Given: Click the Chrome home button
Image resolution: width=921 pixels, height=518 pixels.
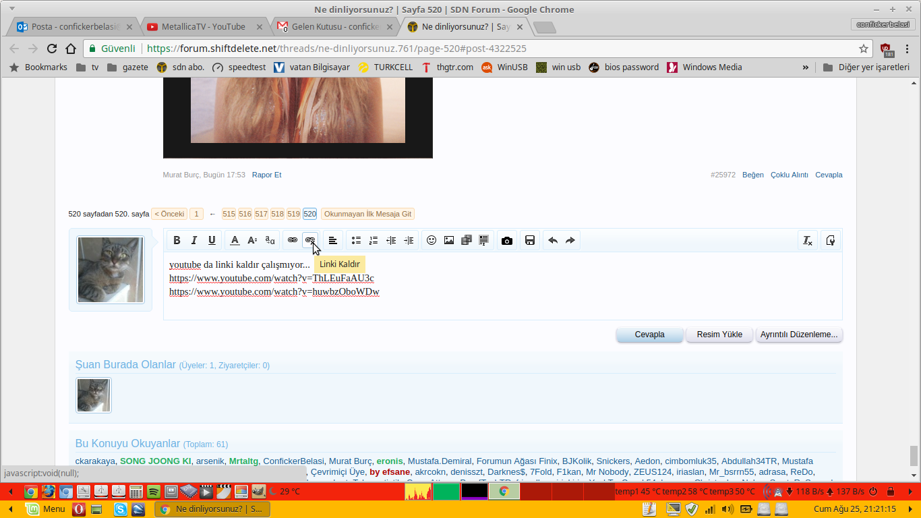Looking at the screenshot, I should coord(71,49).
